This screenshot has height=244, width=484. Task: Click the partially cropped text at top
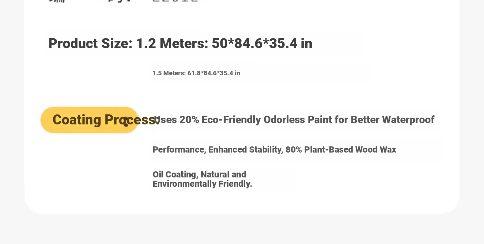pos(124,1)
